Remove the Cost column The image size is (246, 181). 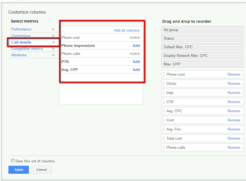[x=234, y=120]
